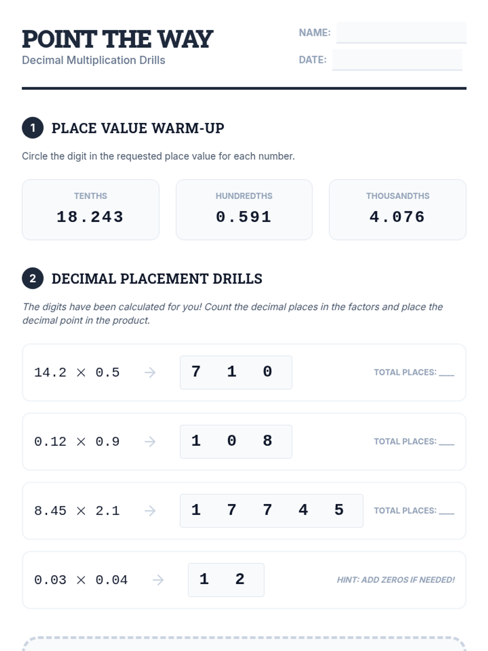Click the multiplication sign in 14.2 × 0.5
The image size is (488, 651).
81,373
